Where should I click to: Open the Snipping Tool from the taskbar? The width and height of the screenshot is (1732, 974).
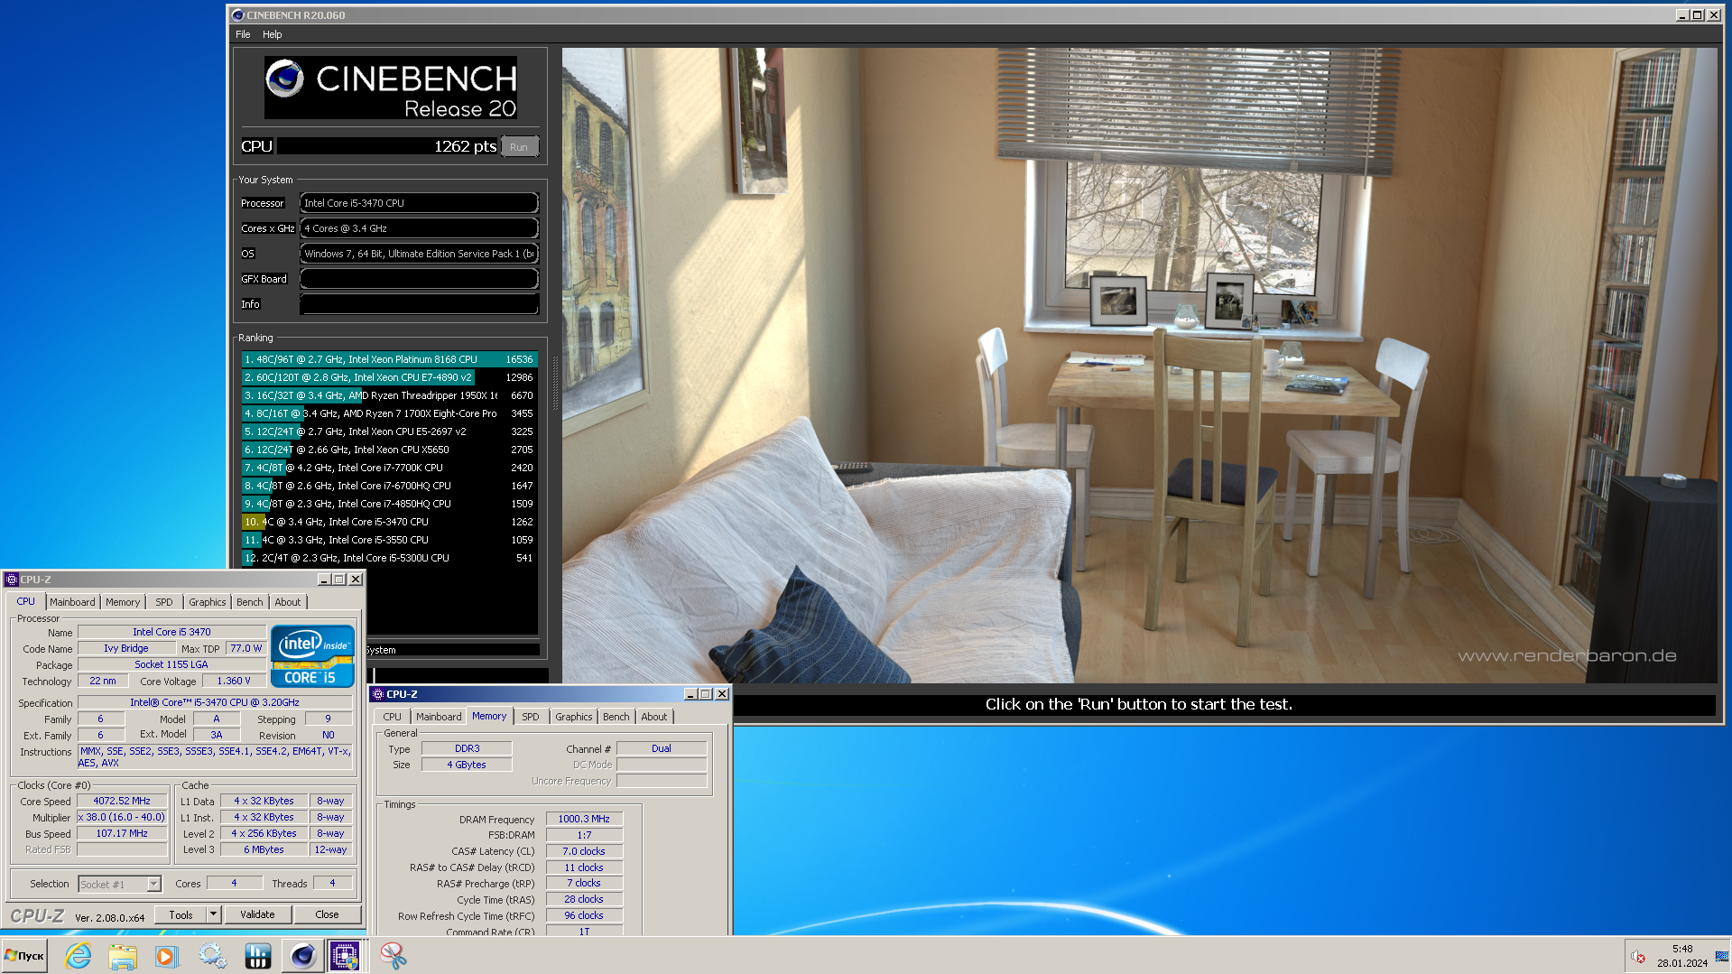(x=393, y=955)
